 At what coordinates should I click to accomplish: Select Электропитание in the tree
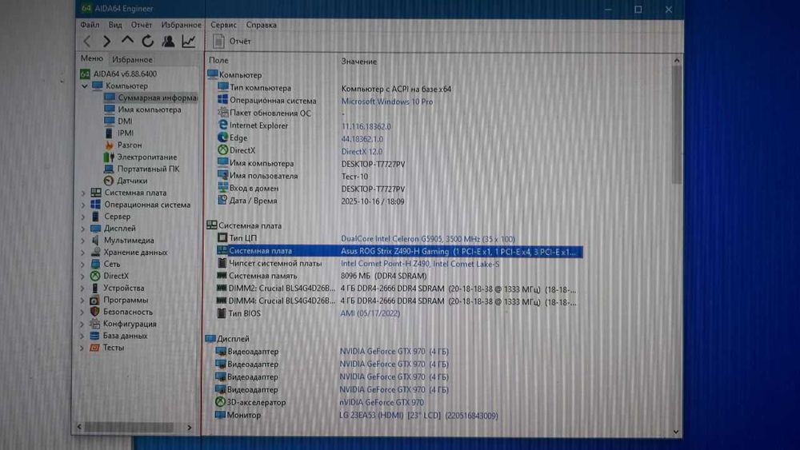tap(147, 157)
